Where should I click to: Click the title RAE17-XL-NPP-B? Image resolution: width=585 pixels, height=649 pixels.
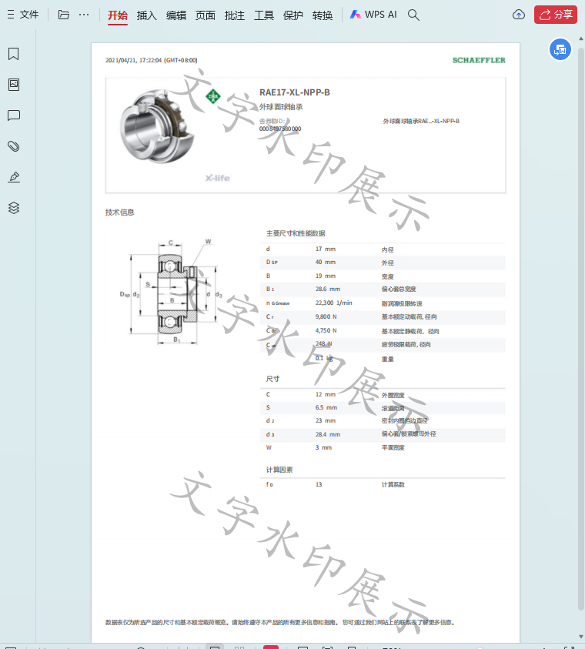295,92
